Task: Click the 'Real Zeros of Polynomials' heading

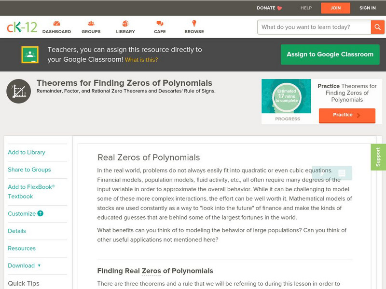Action: pyautogui.click(x=149, y=158)
